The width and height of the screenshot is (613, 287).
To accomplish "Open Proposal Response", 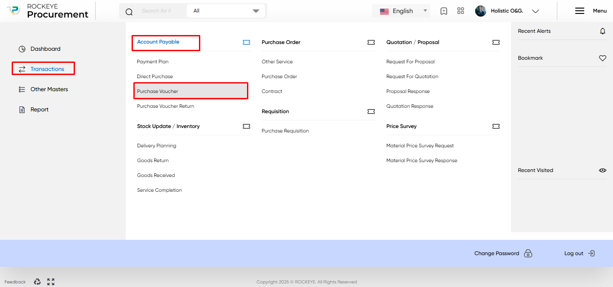I will point(408,91).
